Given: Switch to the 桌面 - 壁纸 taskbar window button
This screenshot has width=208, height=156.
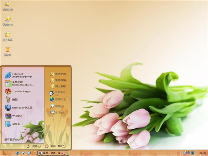Looking at the screenshot, I should 53,153.
